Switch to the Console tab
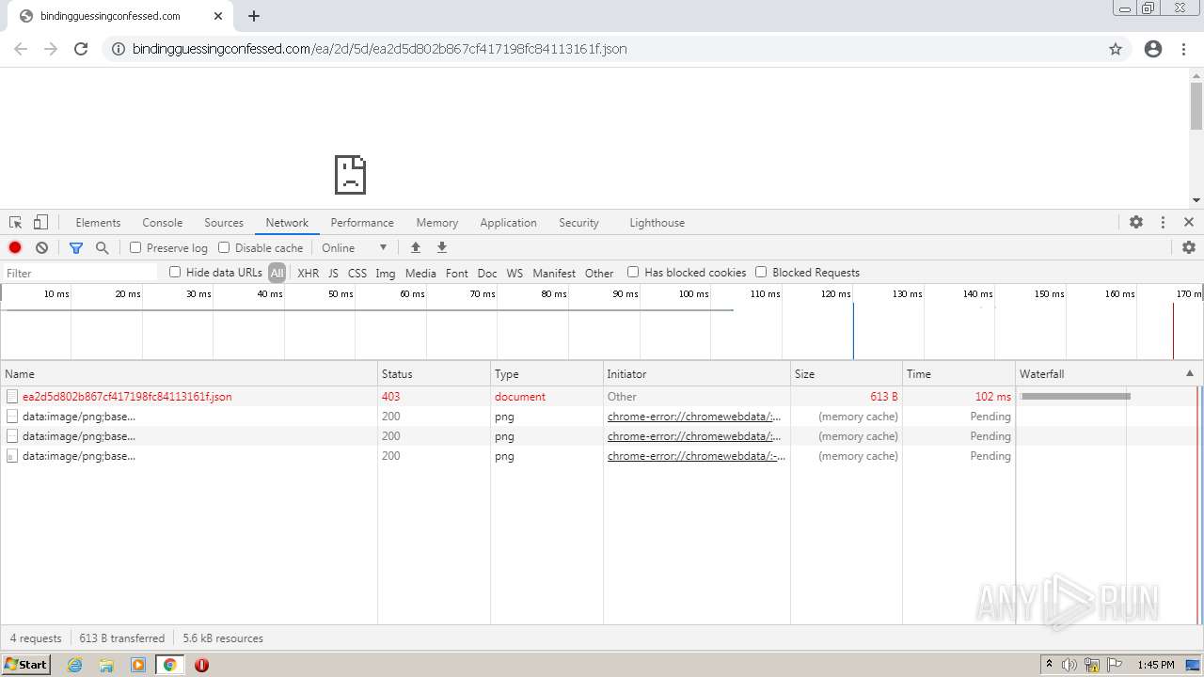Image resolution: width=1204 pixels, height=677 pixels. 162,223
